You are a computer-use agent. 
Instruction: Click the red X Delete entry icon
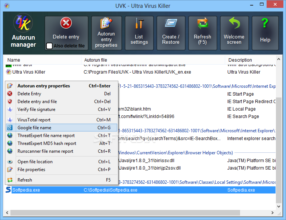point(66,23)
